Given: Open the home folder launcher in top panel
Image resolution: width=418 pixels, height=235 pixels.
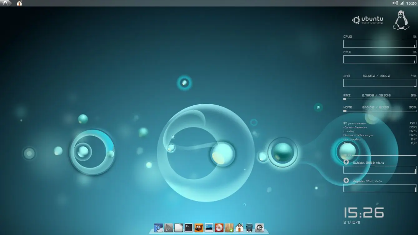Looking at the screenshot, I should tap(19, 3).
